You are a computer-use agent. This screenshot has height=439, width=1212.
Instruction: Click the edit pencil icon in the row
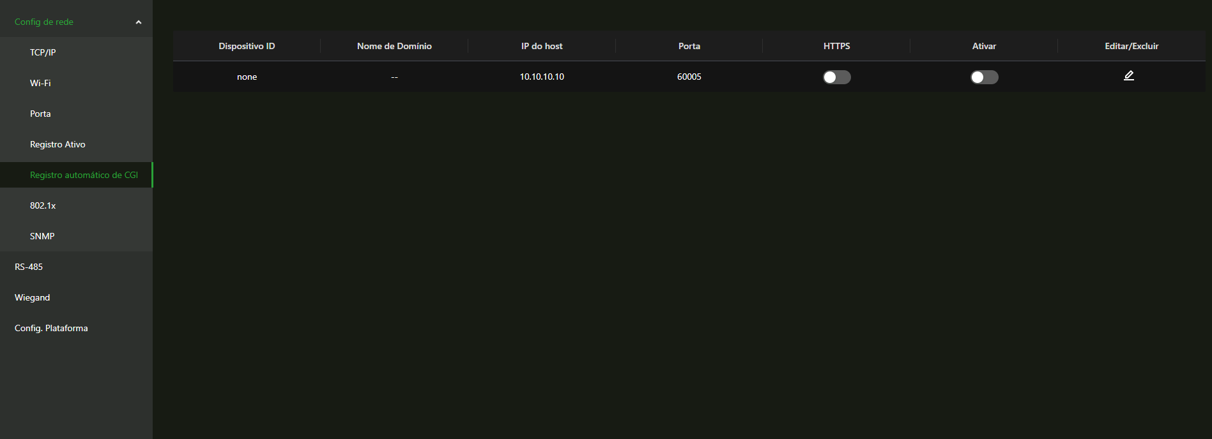(1128, 76)
